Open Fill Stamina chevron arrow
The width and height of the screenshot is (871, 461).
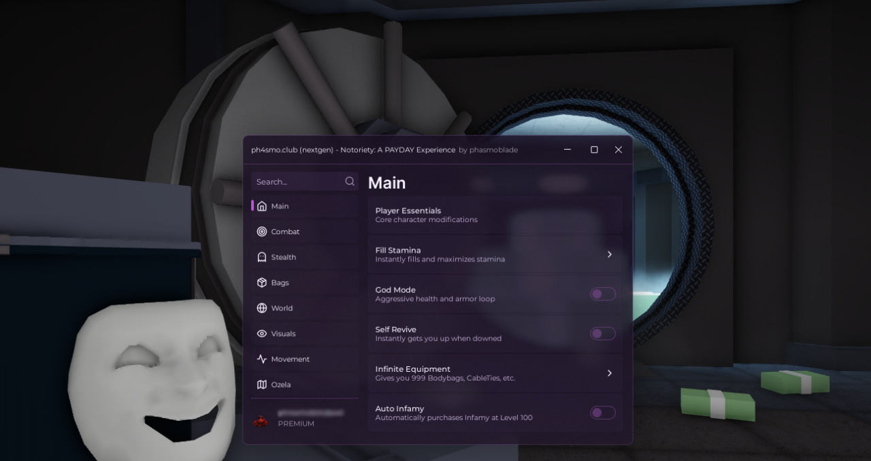coord(609,254)
